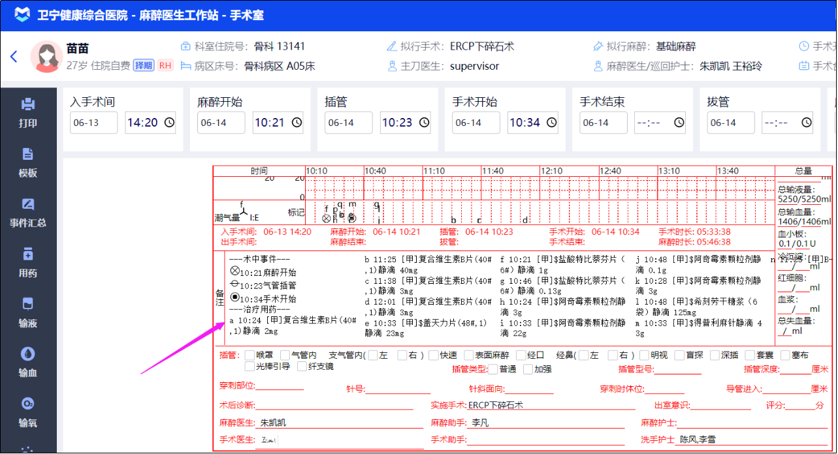Open the 输液 infusion sidebar item
The image size is (838, 454).
click(x=27, y=313)
